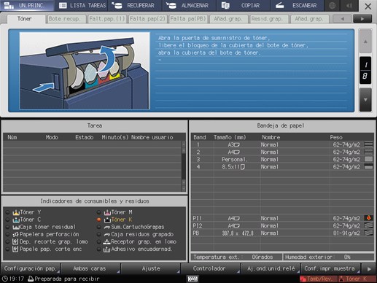Click the Tóner M status lamp
This screenshot has width=377, height=283.
tap(98, 212)
